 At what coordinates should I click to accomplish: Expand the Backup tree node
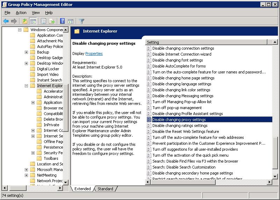[x=26, y=52]
